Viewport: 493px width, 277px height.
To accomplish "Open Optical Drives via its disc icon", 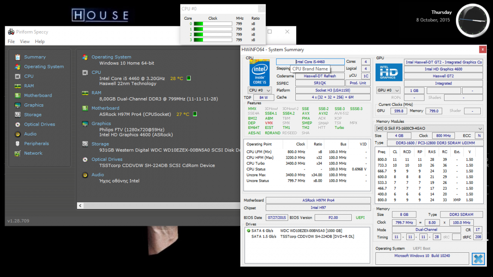I will [18, 124].
